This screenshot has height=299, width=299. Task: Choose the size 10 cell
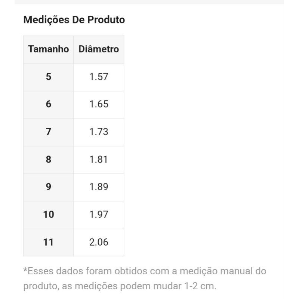[49, 215]
